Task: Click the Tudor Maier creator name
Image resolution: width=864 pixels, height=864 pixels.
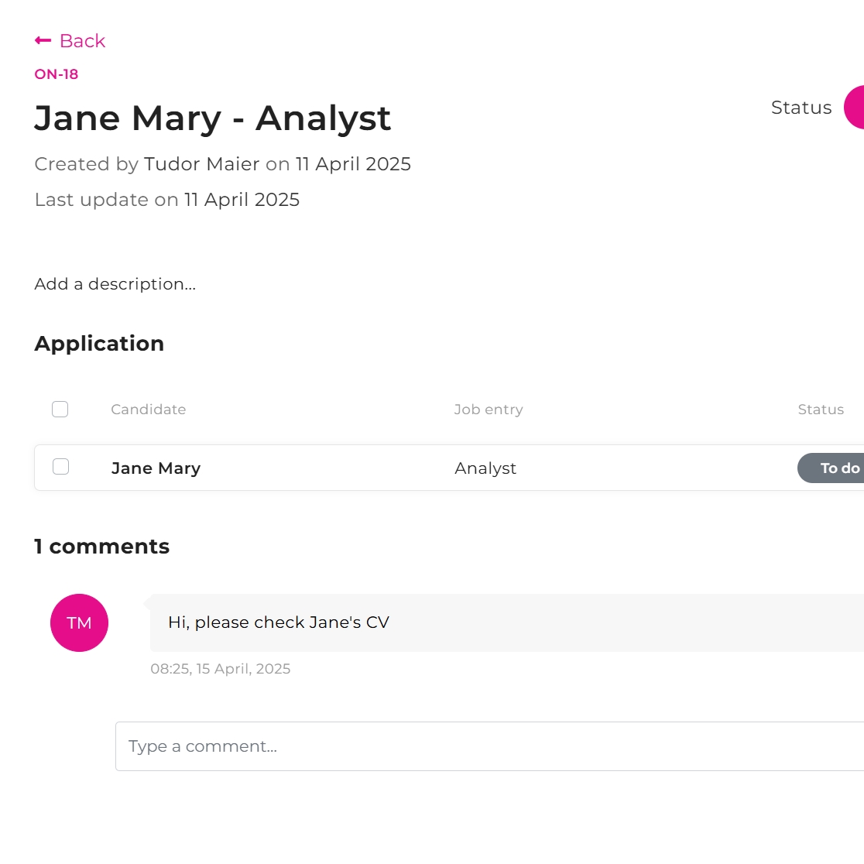Action: coord(201,164)
